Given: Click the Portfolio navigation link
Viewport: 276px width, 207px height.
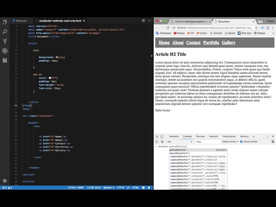Looking at the screenshot, I should pyautogui.click(x=211, y=43).
